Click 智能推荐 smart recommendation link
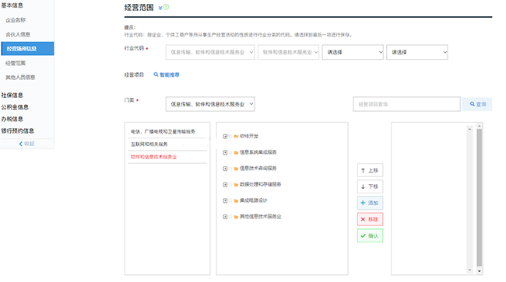The height and width of the screenshot is (282, 506). coord(167,75)
